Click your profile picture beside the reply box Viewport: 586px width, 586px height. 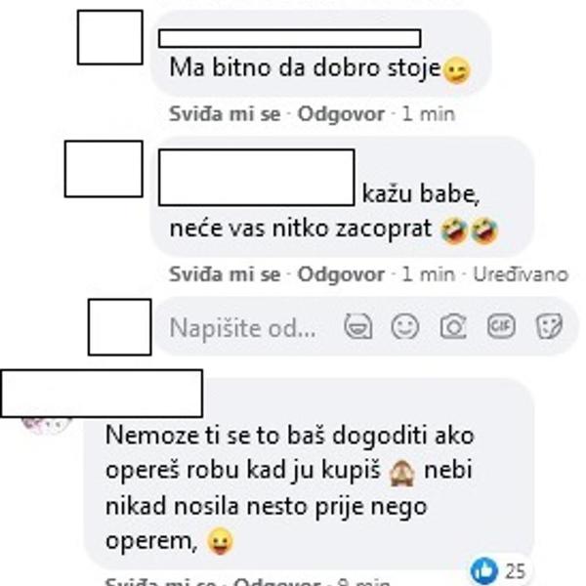point(120,327)
